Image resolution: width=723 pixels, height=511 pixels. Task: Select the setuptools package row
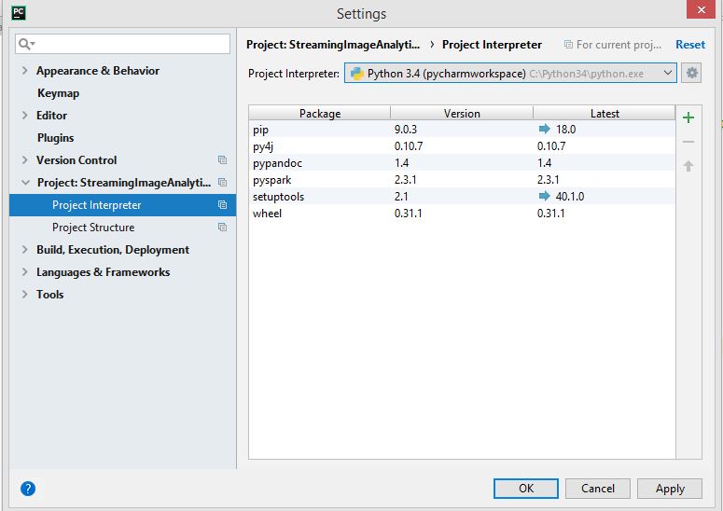[x=462, y=197]
